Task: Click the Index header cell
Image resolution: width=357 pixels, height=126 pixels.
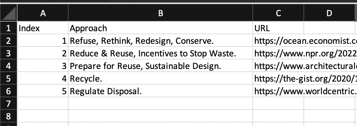Action: [43, 28]
